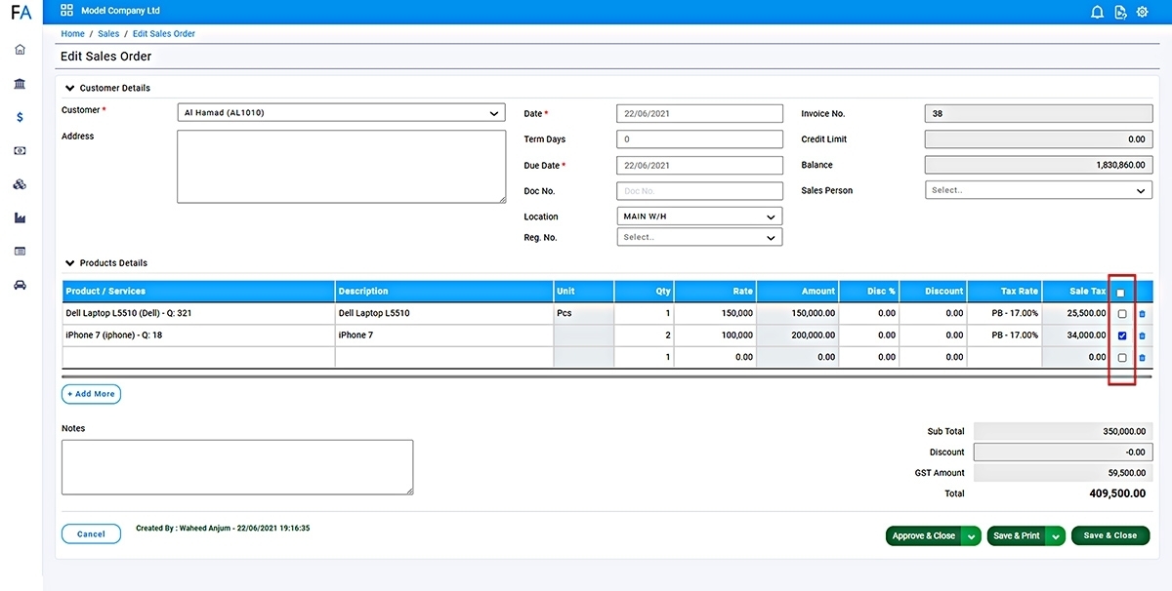The image size is (1172, 591).
Task: Open the Approve & Close dropdown arrow
Action: [971, 535]
